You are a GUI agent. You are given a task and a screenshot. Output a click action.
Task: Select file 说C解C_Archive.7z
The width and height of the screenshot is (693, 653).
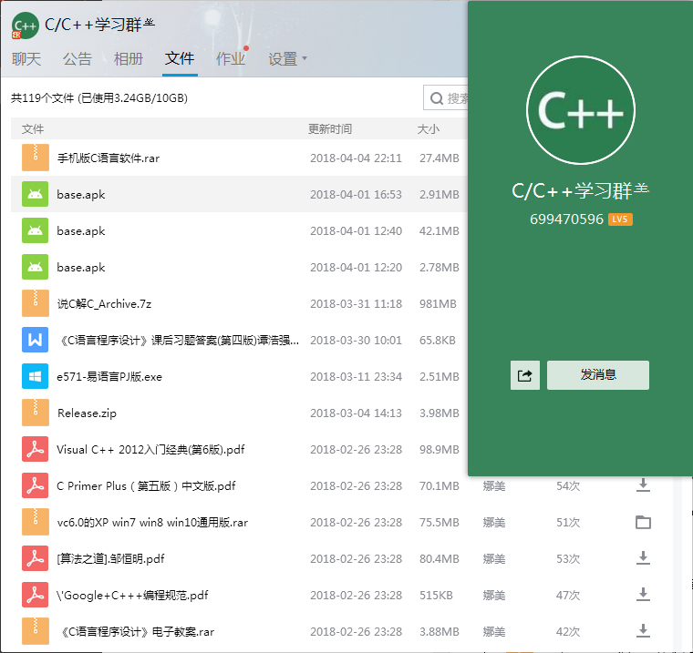tap(104, 304)
